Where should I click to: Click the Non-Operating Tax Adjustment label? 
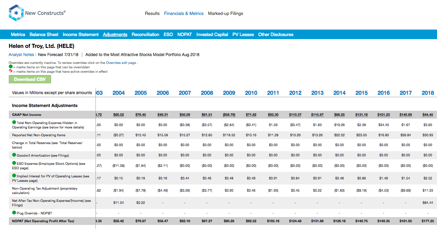(x=45, y=190)
